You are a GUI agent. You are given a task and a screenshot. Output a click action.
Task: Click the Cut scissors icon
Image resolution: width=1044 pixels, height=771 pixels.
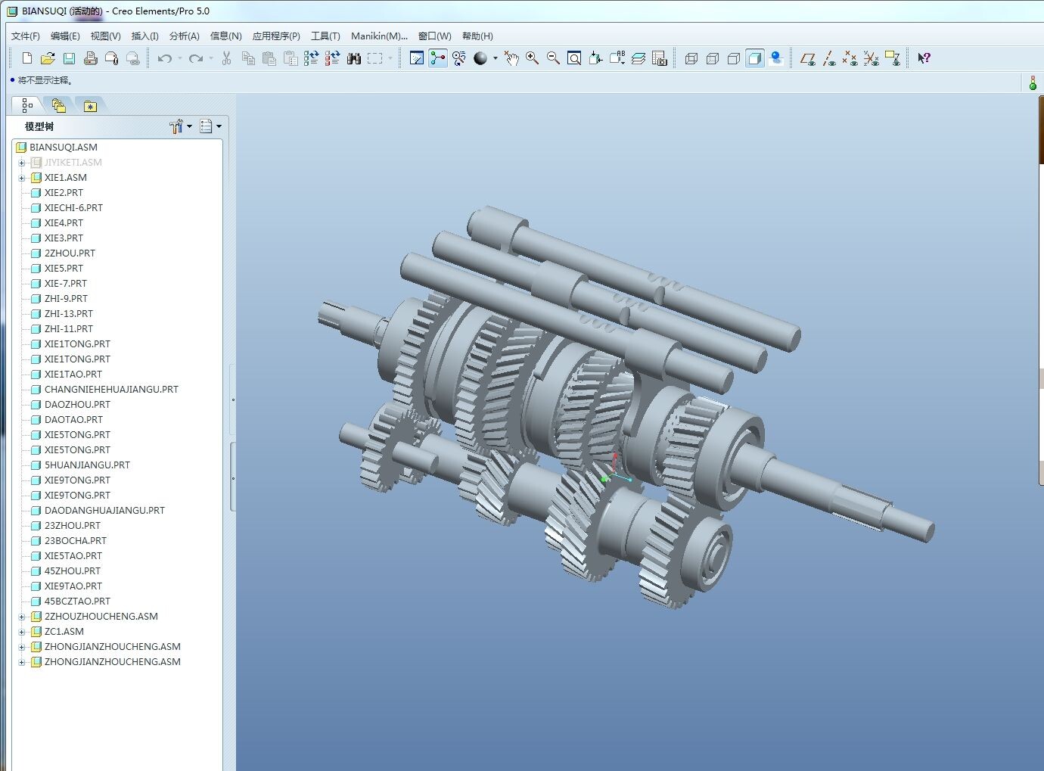coord(226,58)
